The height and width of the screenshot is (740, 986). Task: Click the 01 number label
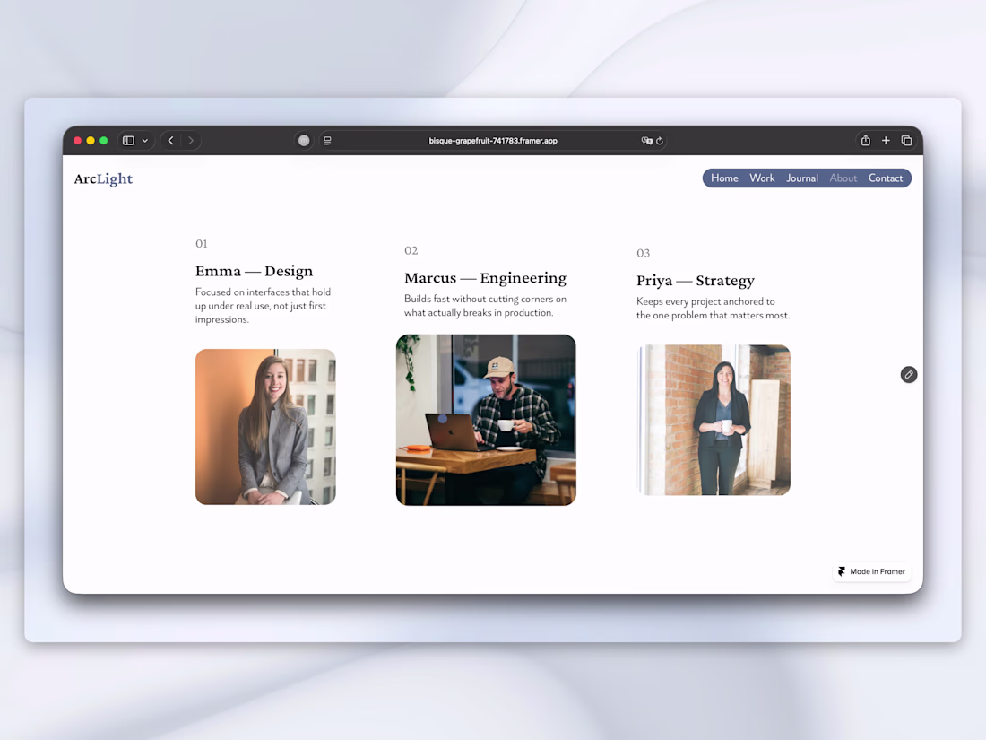pos(201,243)
